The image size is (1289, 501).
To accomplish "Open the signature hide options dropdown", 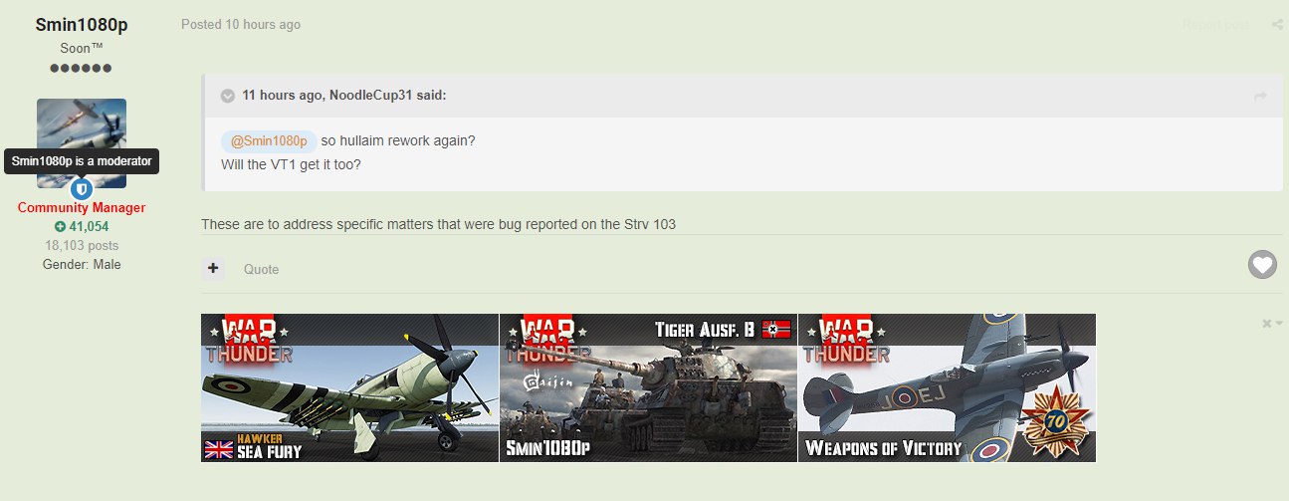I will tap(1272, 324).
